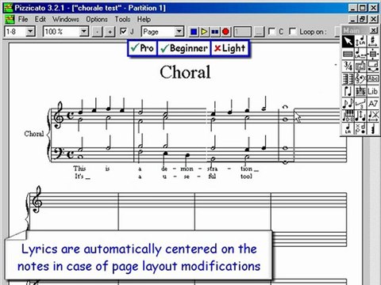Choose the note LA vertical-move tool
This screenshot has height=285, width=381.
[360, 41]
